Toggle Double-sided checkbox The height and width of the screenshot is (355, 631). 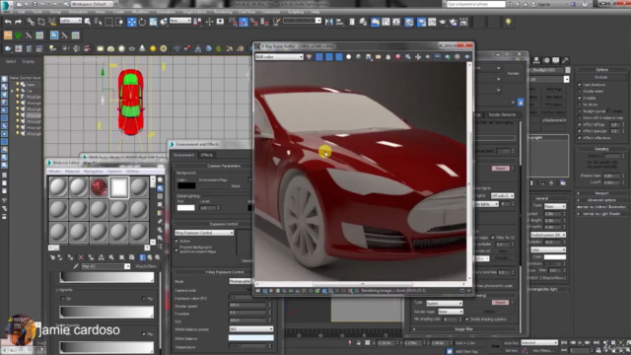pos(580,91)
